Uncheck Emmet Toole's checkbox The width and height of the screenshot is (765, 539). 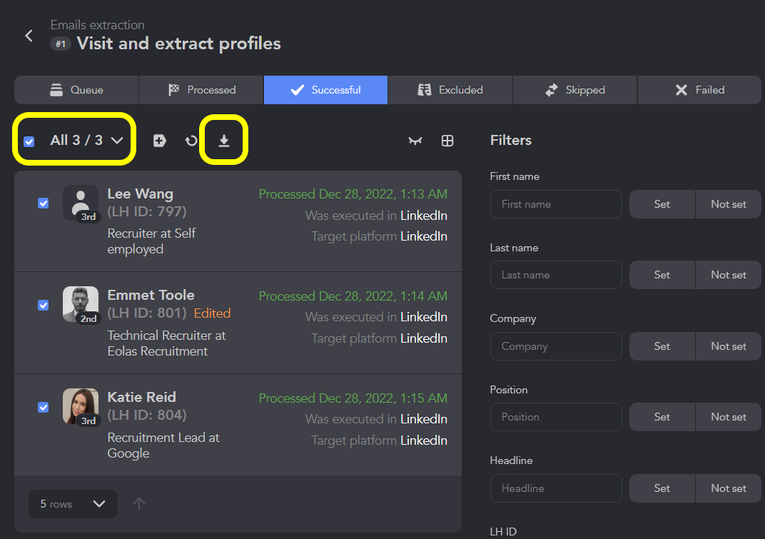[43, 305]
